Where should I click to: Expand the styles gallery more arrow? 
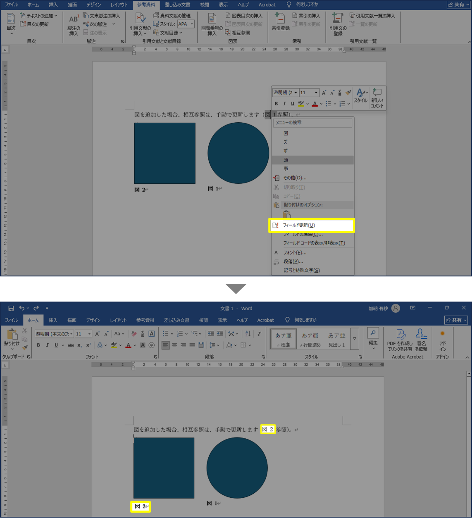[x=355, y=339]
